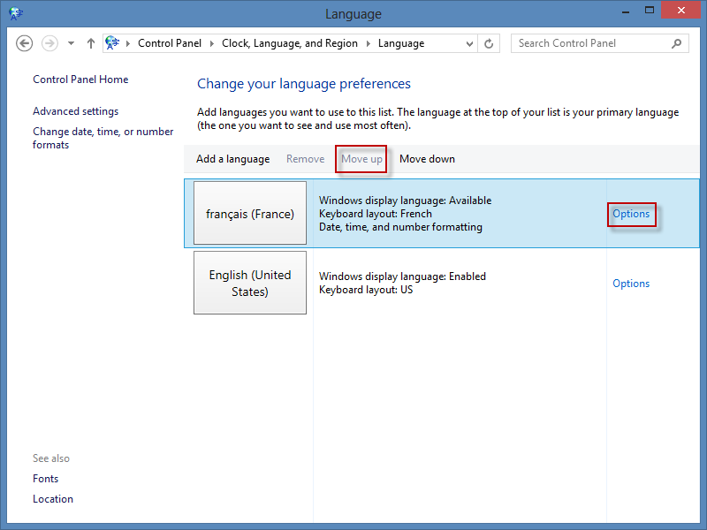
Task: Select the français (France) language tile
Action: point(250,214)
